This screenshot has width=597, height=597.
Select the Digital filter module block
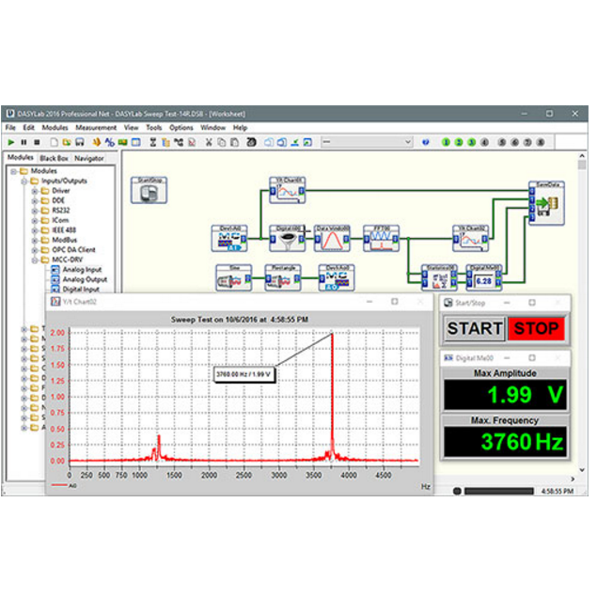(287, 239)
